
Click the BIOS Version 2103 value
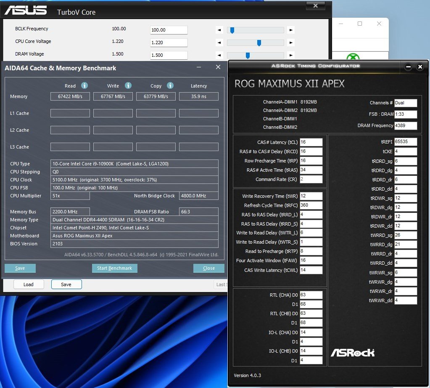58,244
